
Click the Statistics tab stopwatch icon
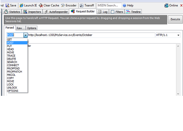point(6,12)
